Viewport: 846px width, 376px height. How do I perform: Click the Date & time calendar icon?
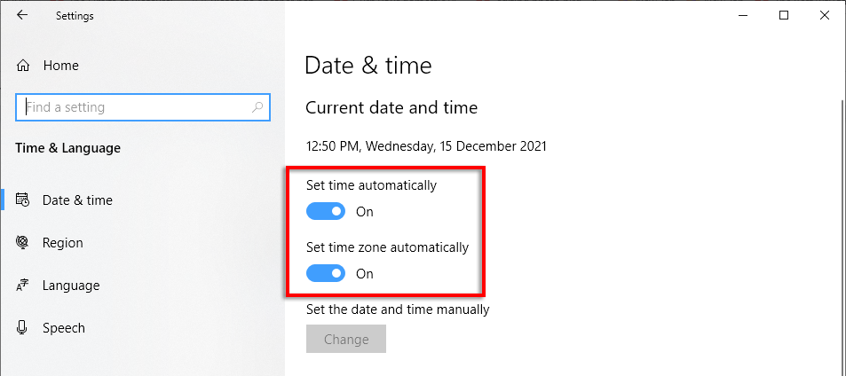pyautogui.click(x=24, y=200)
